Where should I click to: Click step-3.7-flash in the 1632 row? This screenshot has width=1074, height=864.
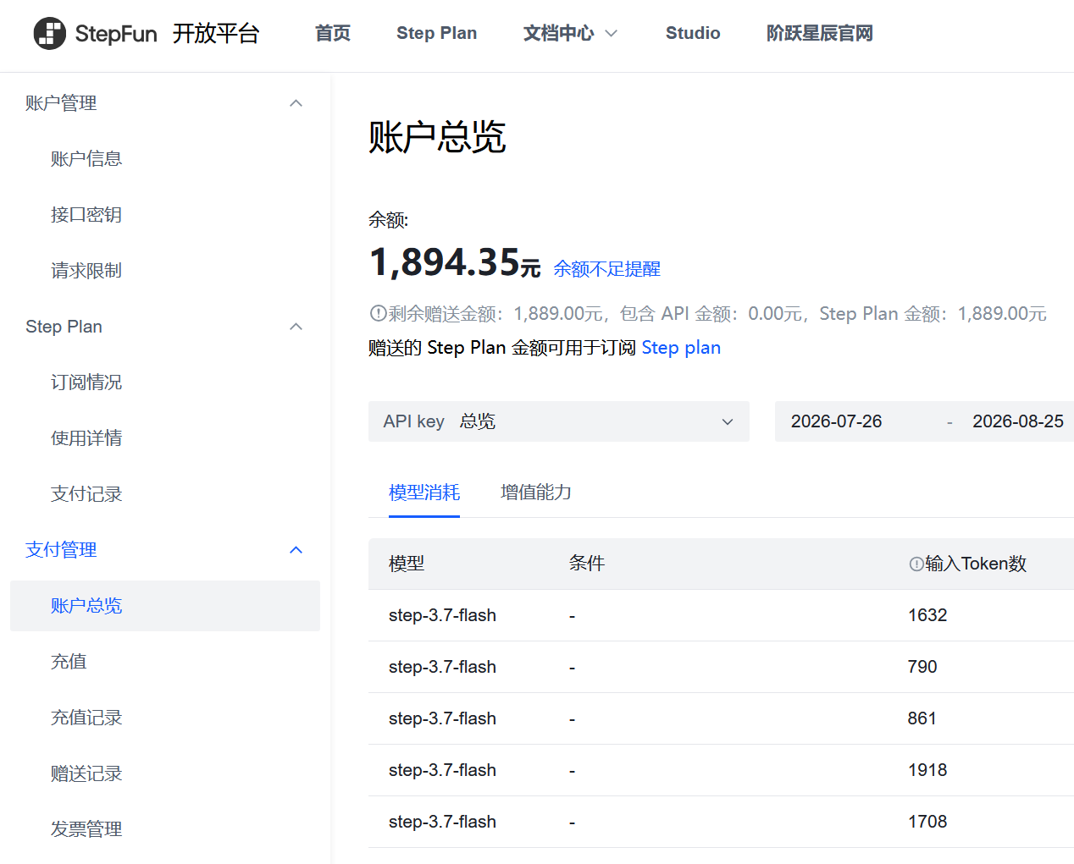(x=442, y=615)
